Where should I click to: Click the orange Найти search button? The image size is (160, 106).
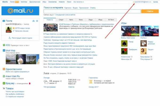click(150, 11)
